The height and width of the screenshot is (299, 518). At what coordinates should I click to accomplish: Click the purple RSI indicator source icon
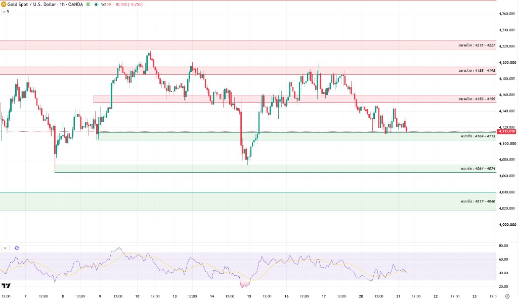pyautogui.click(x=17, y=248)
